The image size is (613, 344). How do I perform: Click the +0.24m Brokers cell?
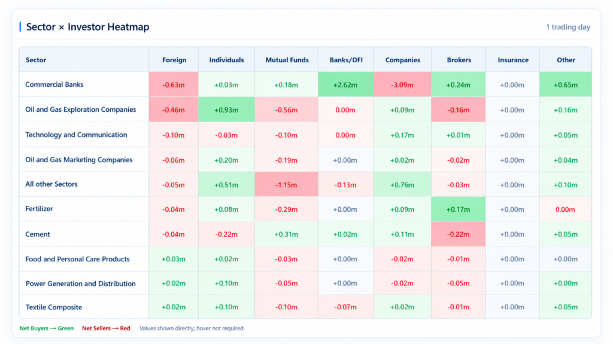coord(458,84)
